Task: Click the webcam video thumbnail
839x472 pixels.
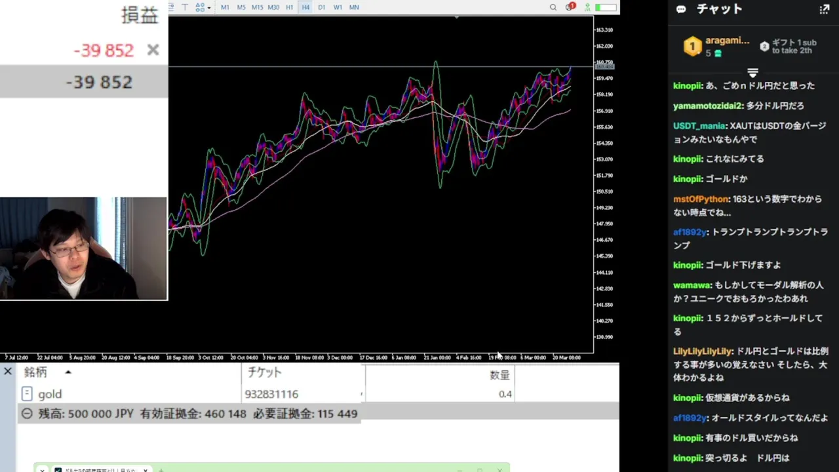Action: (83, 248)
